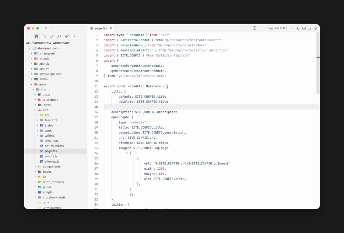Viewport: 344px width, 233px height.
Task: Select the Search icon in the left sidebar
Action: (x=44, y=36)
